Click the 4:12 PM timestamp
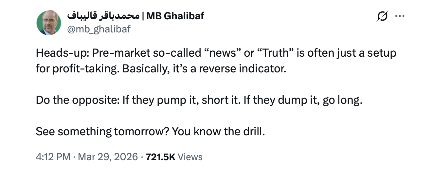 pos(53,157)
